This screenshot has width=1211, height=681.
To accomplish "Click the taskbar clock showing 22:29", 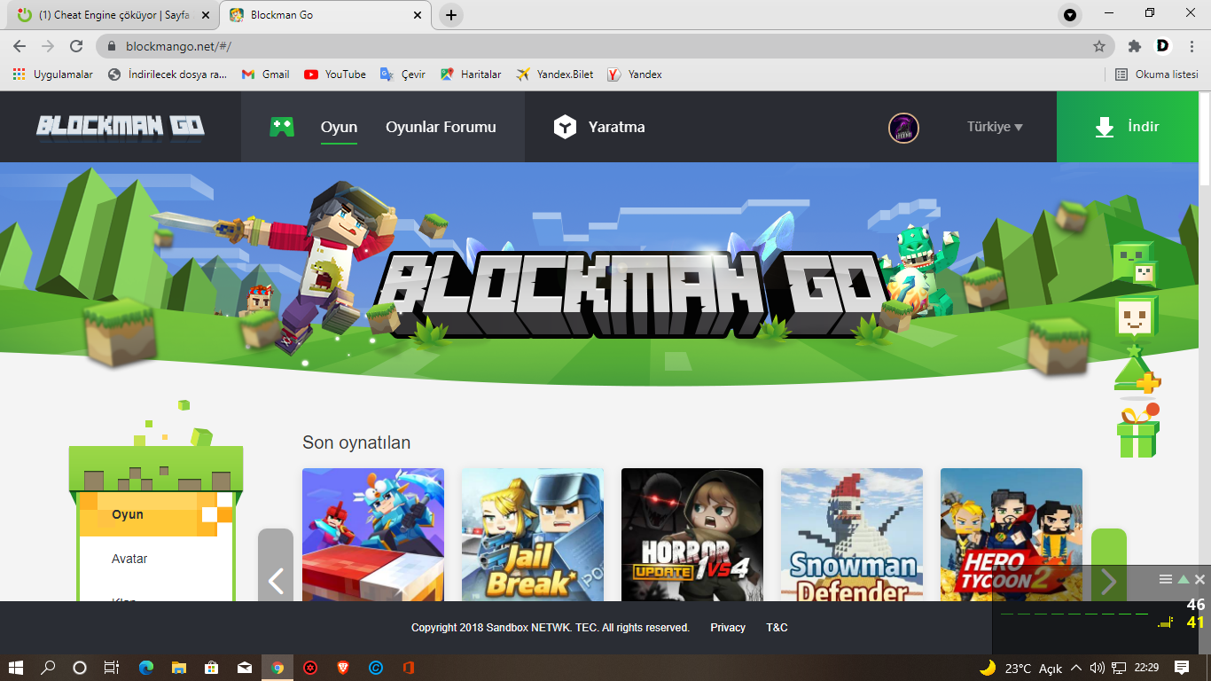I will click(x=1146, y=668).
